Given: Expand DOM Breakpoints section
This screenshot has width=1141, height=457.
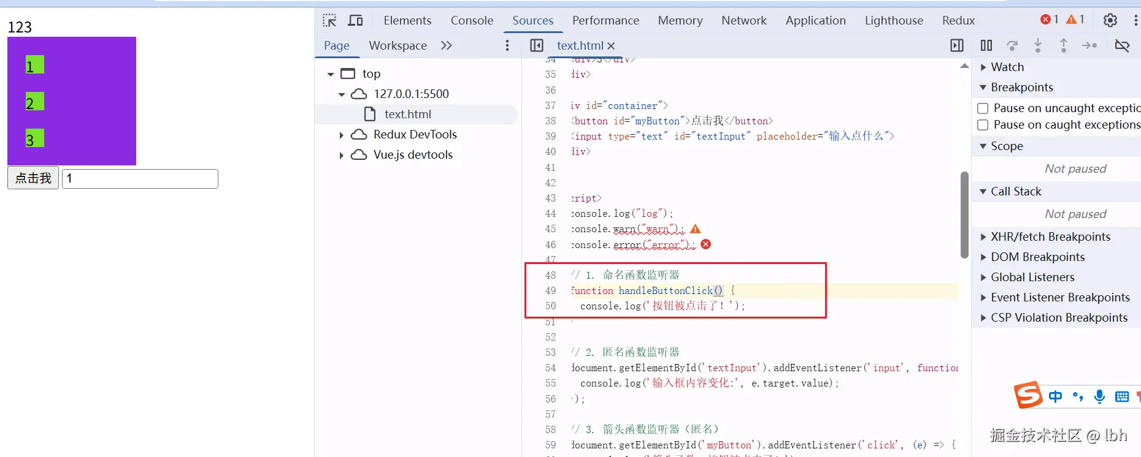Looking at the screenshot, I should [x=983, y=257].
